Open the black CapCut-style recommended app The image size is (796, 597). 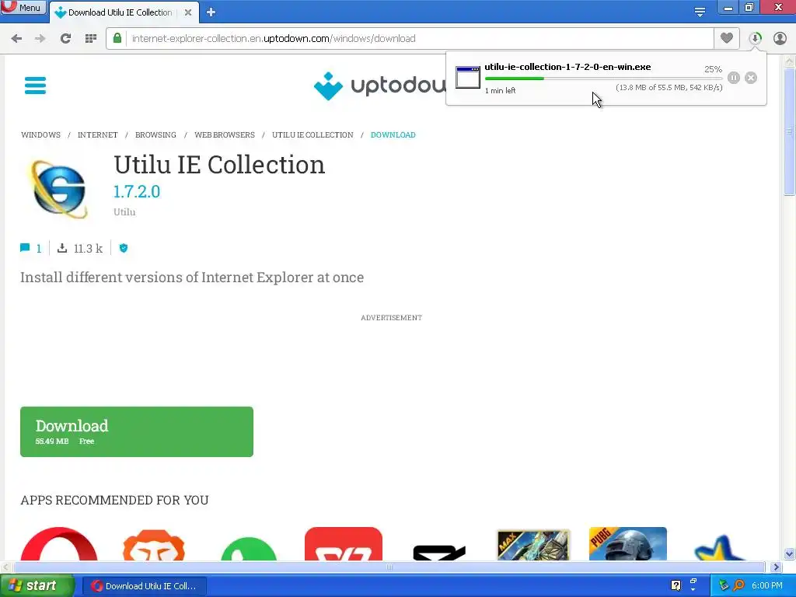pyautogui.click(x=439, y=553)
